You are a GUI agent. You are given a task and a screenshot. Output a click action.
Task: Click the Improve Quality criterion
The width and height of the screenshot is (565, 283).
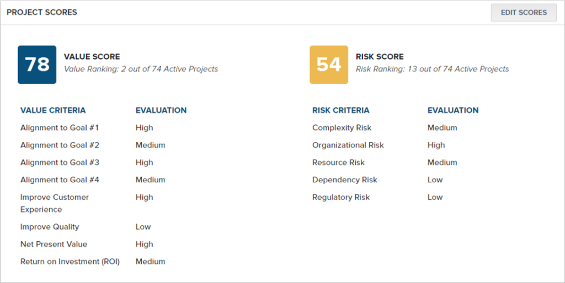tap(50, 226)
